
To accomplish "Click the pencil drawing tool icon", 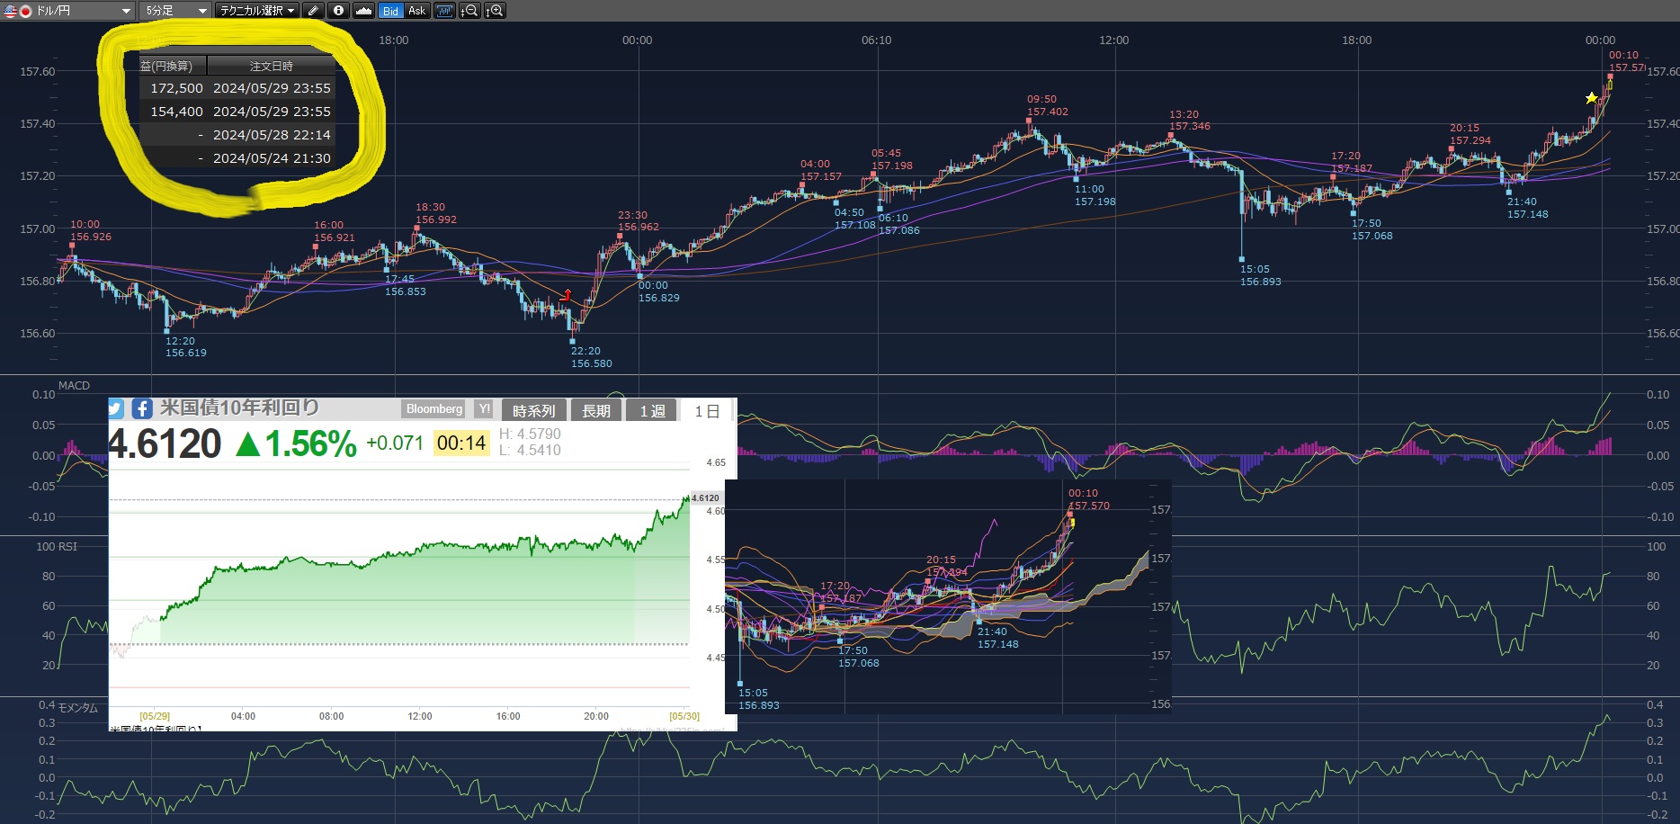I will (x=313, y=11).
